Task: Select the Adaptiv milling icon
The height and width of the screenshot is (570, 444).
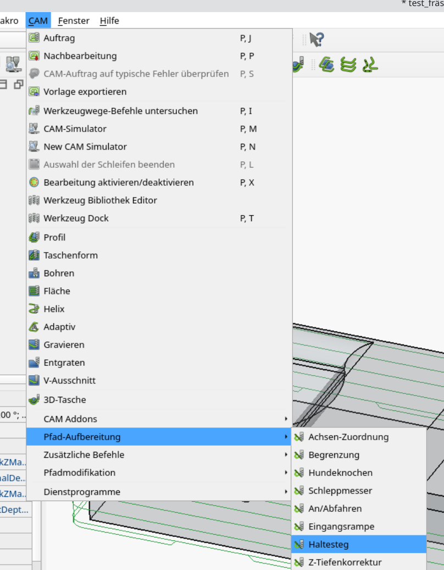Action: point(34,327)
